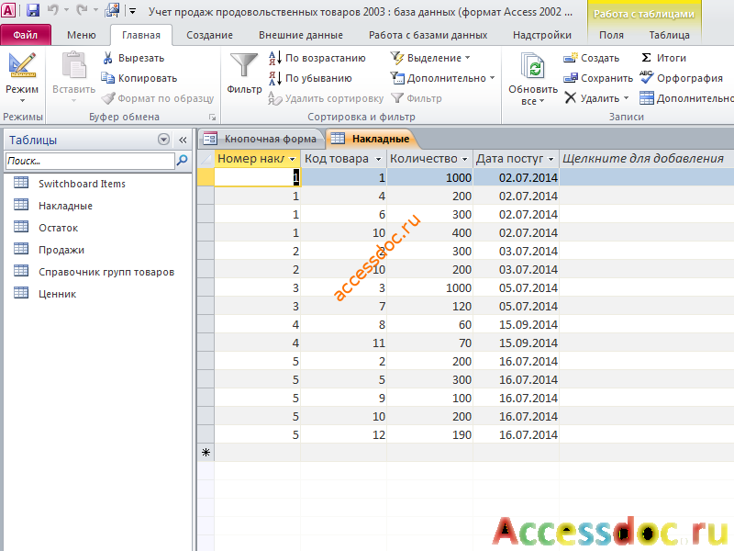The image size is (734, 551).
Task: Click the quantity cell showing 190
Action: (429, 434)
